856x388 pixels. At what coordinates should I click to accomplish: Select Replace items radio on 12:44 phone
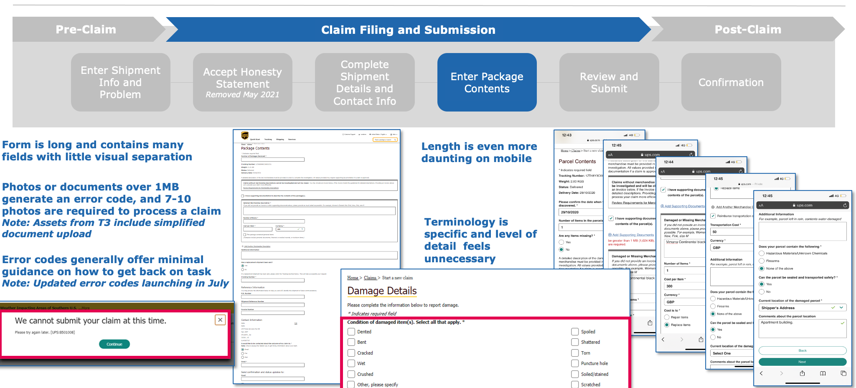[x=667, y=325]
